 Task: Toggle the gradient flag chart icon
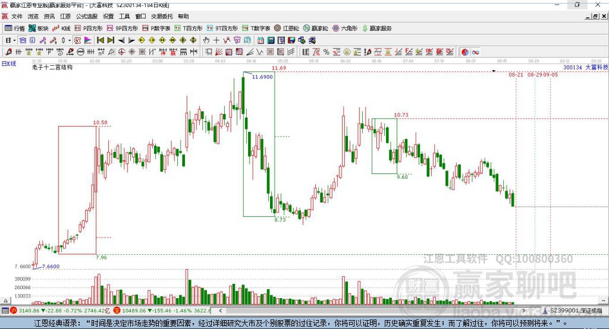pos(88,40)
